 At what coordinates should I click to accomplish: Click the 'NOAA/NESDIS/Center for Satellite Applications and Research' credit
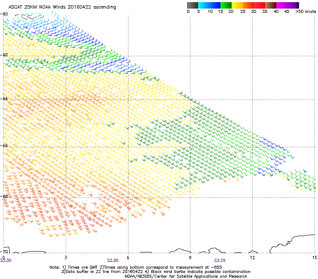click(x=186, y=276)
